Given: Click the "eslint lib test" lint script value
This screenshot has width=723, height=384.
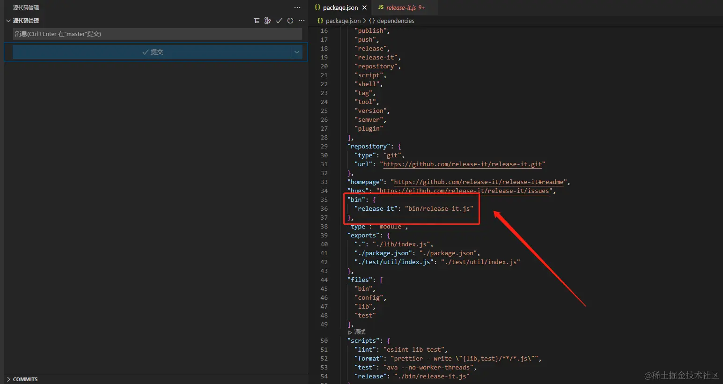Looking at the screenshot, I should point(414,350).
